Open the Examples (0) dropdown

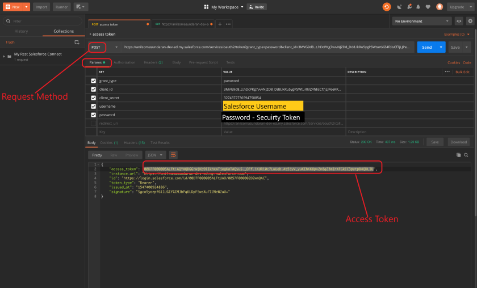[457, 35]
